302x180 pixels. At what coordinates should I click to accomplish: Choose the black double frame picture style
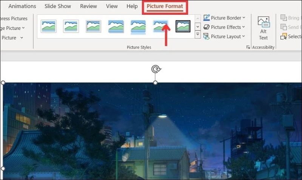click(183, 26)
